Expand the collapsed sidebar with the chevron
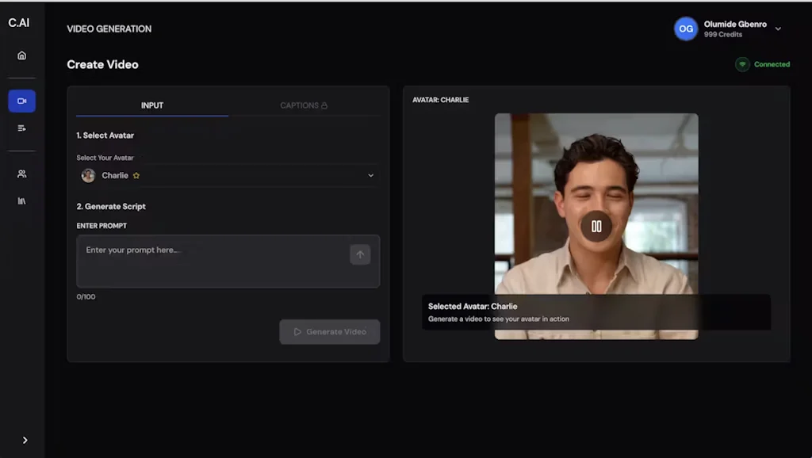 [24, 439]
